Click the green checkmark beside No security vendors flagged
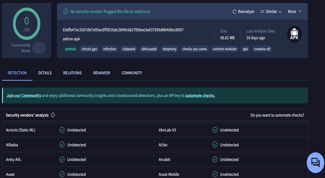 point(66,11)
